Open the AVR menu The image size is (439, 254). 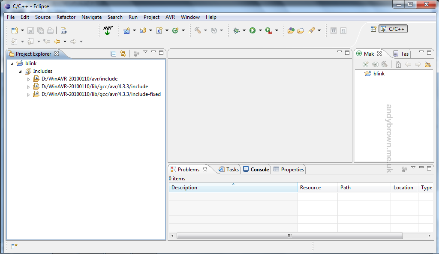(170, 17)
